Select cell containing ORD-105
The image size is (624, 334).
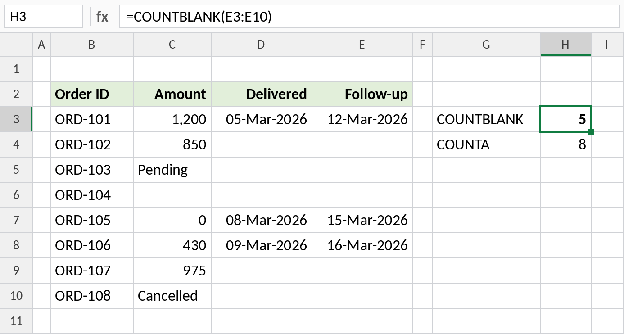point(92,220)
